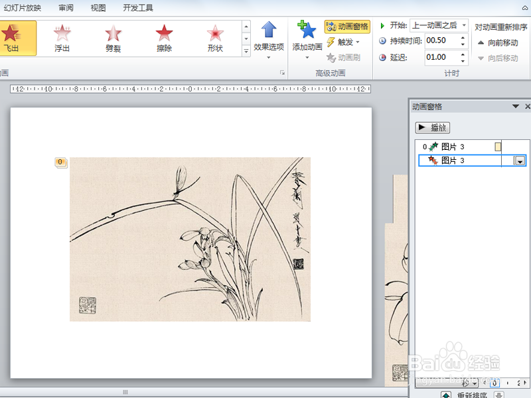The image size is (531, 398).
Task: Open the 视图 ribbon tab
Action: [x=98, y=8]
